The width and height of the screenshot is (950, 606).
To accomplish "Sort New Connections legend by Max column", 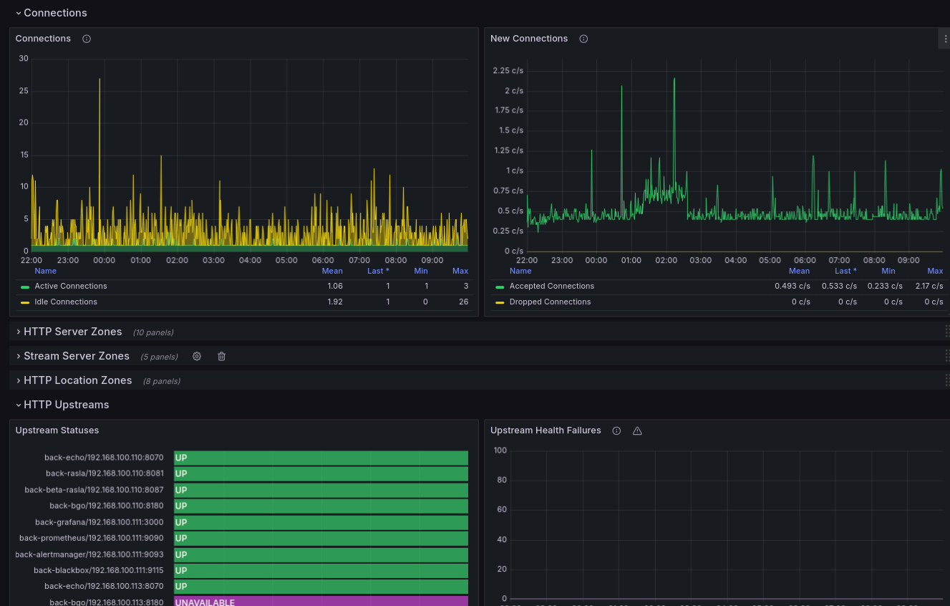I will (934, 271).
